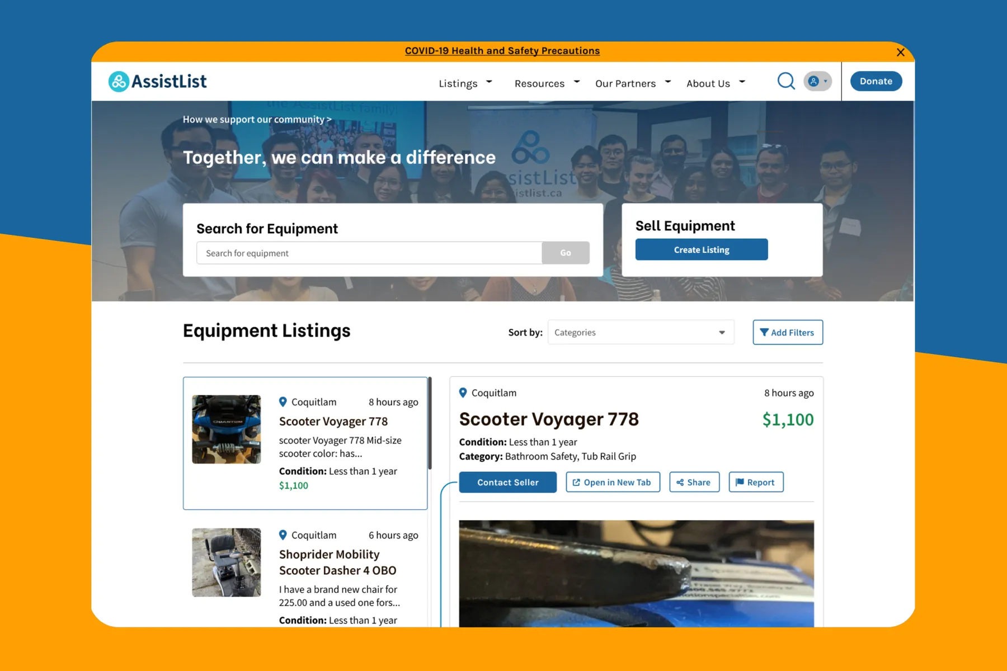Open COVID-19 Health and Safety Precautions link
Image resolution: width=1007 pixels, height=671 pixels.
[x=502, y=51]
